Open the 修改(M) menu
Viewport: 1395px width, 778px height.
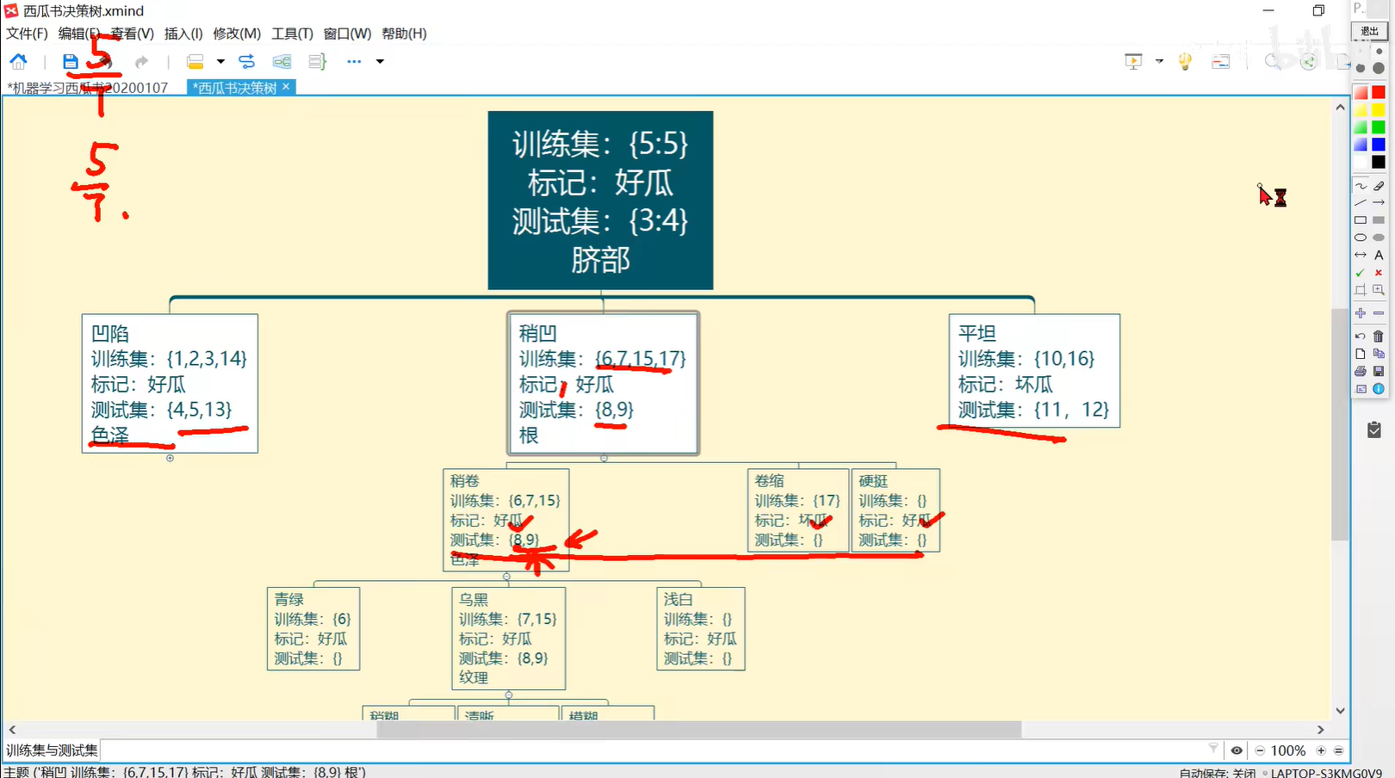(x=237, y=34)
